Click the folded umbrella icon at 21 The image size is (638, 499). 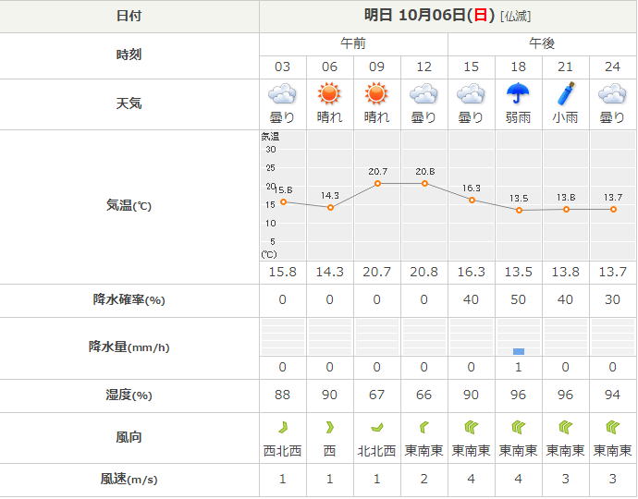(566, 93)
